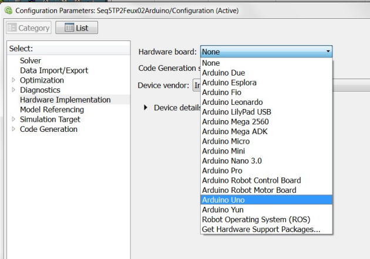Image resolution: width=370 pixels, height=259 pixels.
Task: Click the Simulink configuration icon in title bar
Action: point(8,11)
